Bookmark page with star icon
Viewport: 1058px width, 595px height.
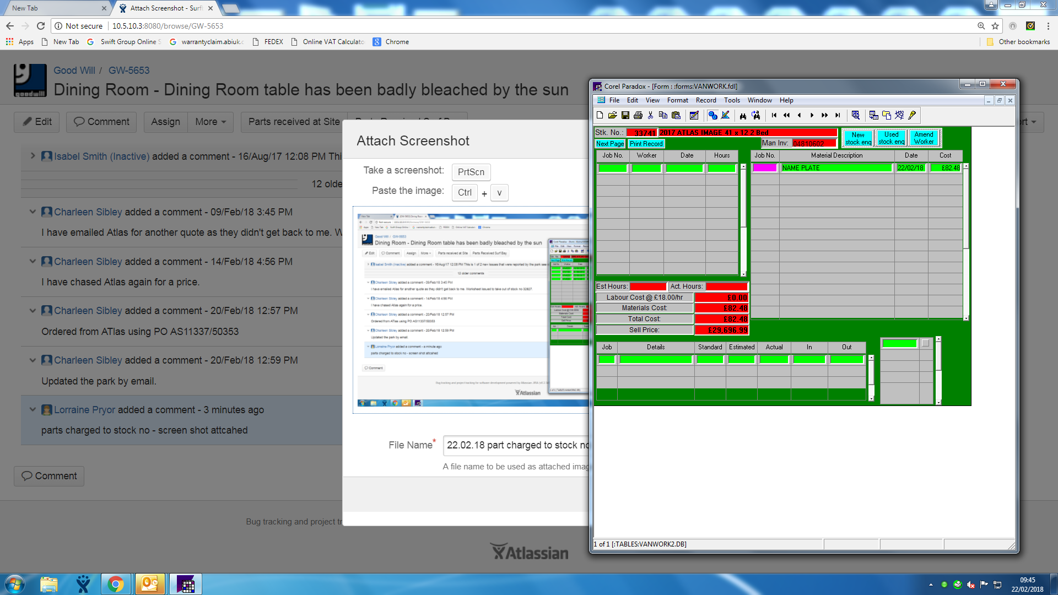(x=995, y=26)
